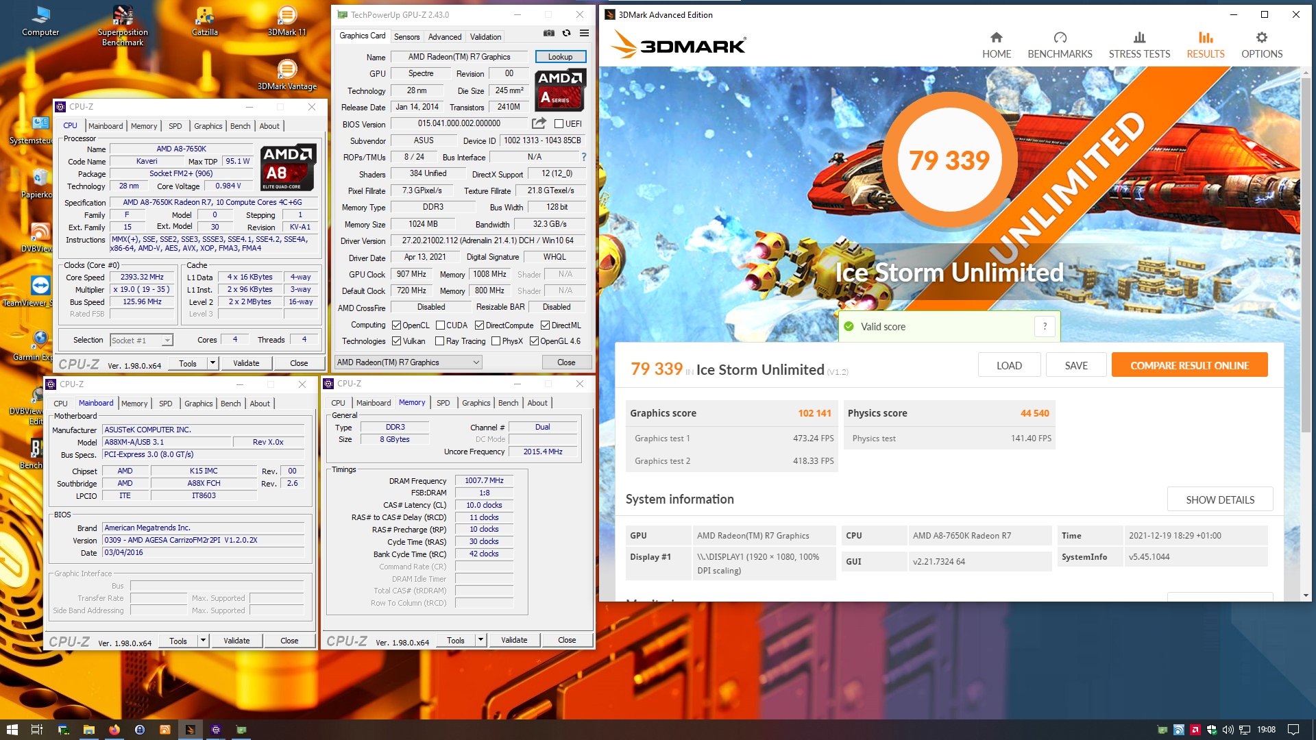Image resolution: width=1316 pixels, height=740 pixels.
Task: Open the Socket #1 selection dropdown
Action: [x=141, y=341]
